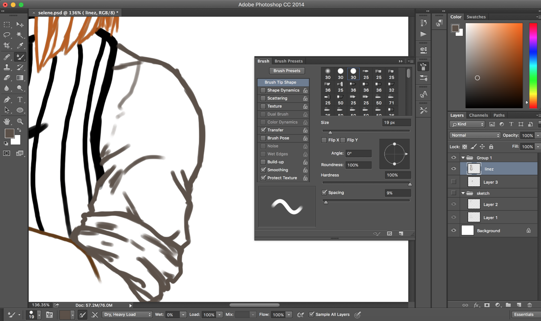Switch to the Channels tab
Image resolution: width=541 pixels, height=321 pixels.
click(478, 115)
